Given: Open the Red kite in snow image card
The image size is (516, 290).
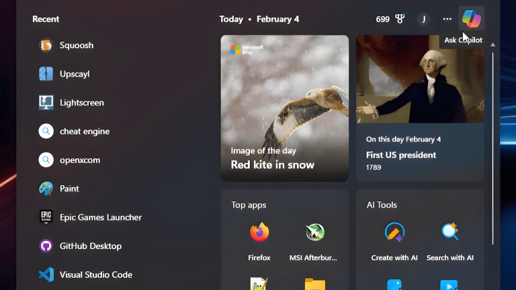Looking at the screenshot, I should 285,108.
